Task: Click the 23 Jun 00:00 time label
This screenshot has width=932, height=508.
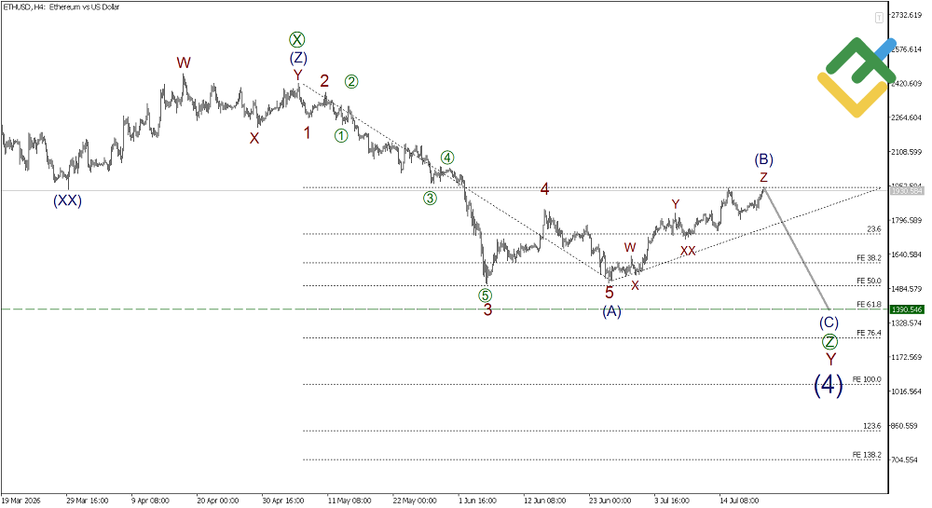Action: coord(610,501)
